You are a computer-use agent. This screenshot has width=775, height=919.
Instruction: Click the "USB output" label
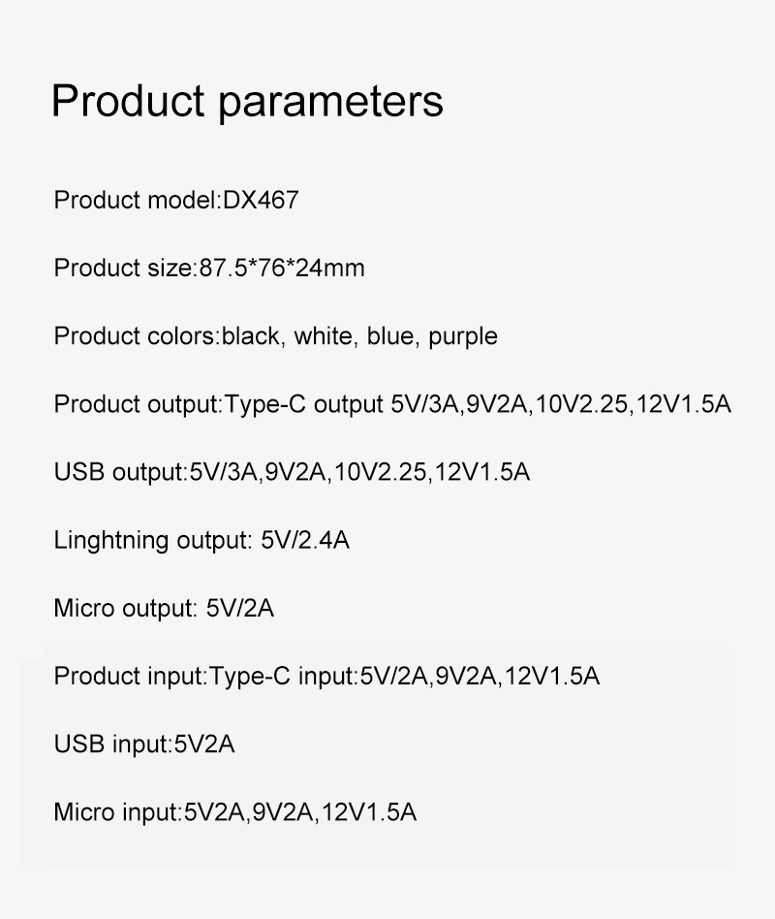118,472
